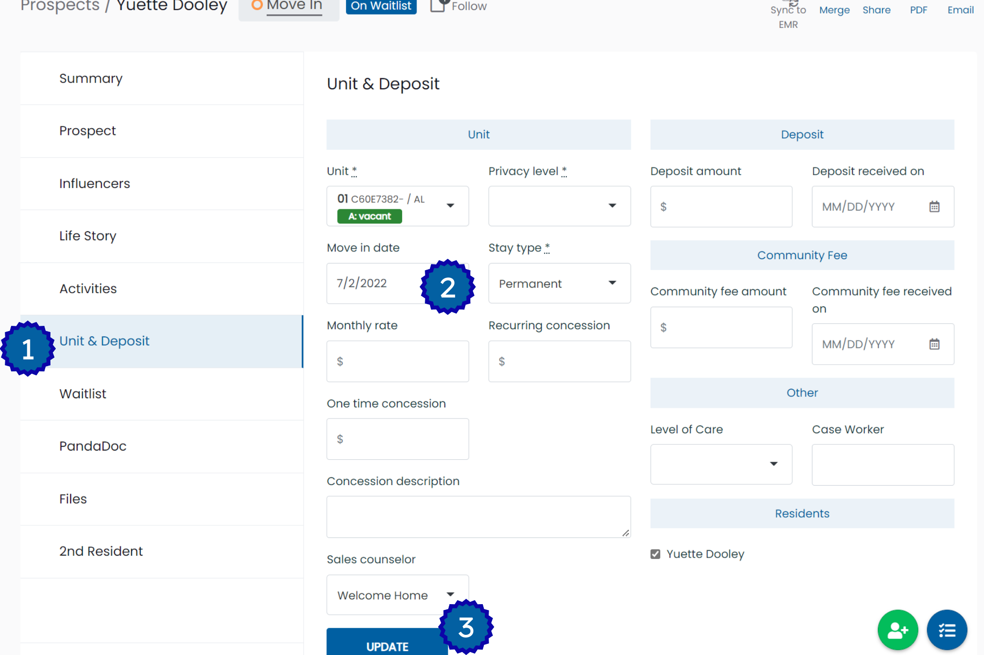Click the UPDATE button
Screen dimensions: 984x655
pyautogui.click(x=387, y=642)
